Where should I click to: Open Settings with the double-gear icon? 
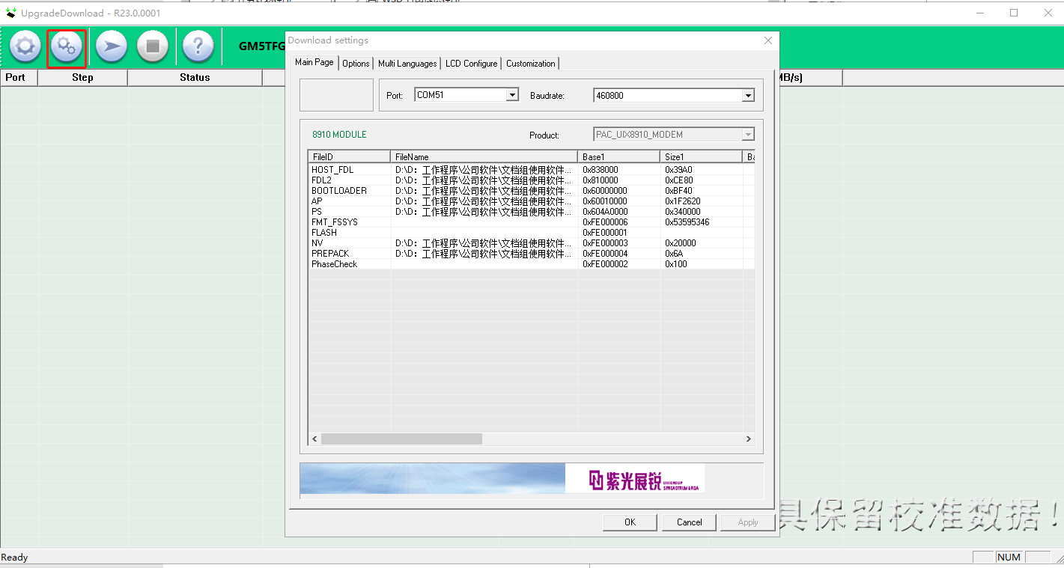[x=67, y=47]
